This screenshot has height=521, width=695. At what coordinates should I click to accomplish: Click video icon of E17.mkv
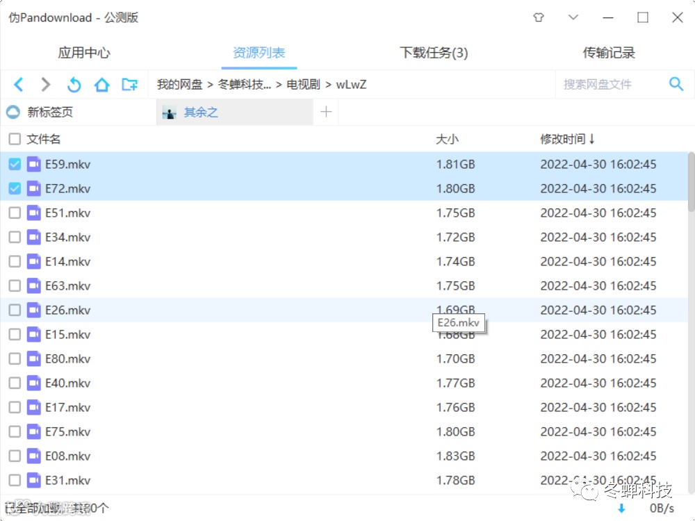click(x=33, y=408)
